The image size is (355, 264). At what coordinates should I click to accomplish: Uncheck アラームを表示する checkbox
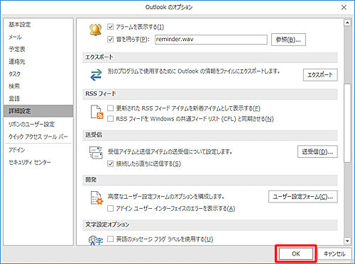110,27
